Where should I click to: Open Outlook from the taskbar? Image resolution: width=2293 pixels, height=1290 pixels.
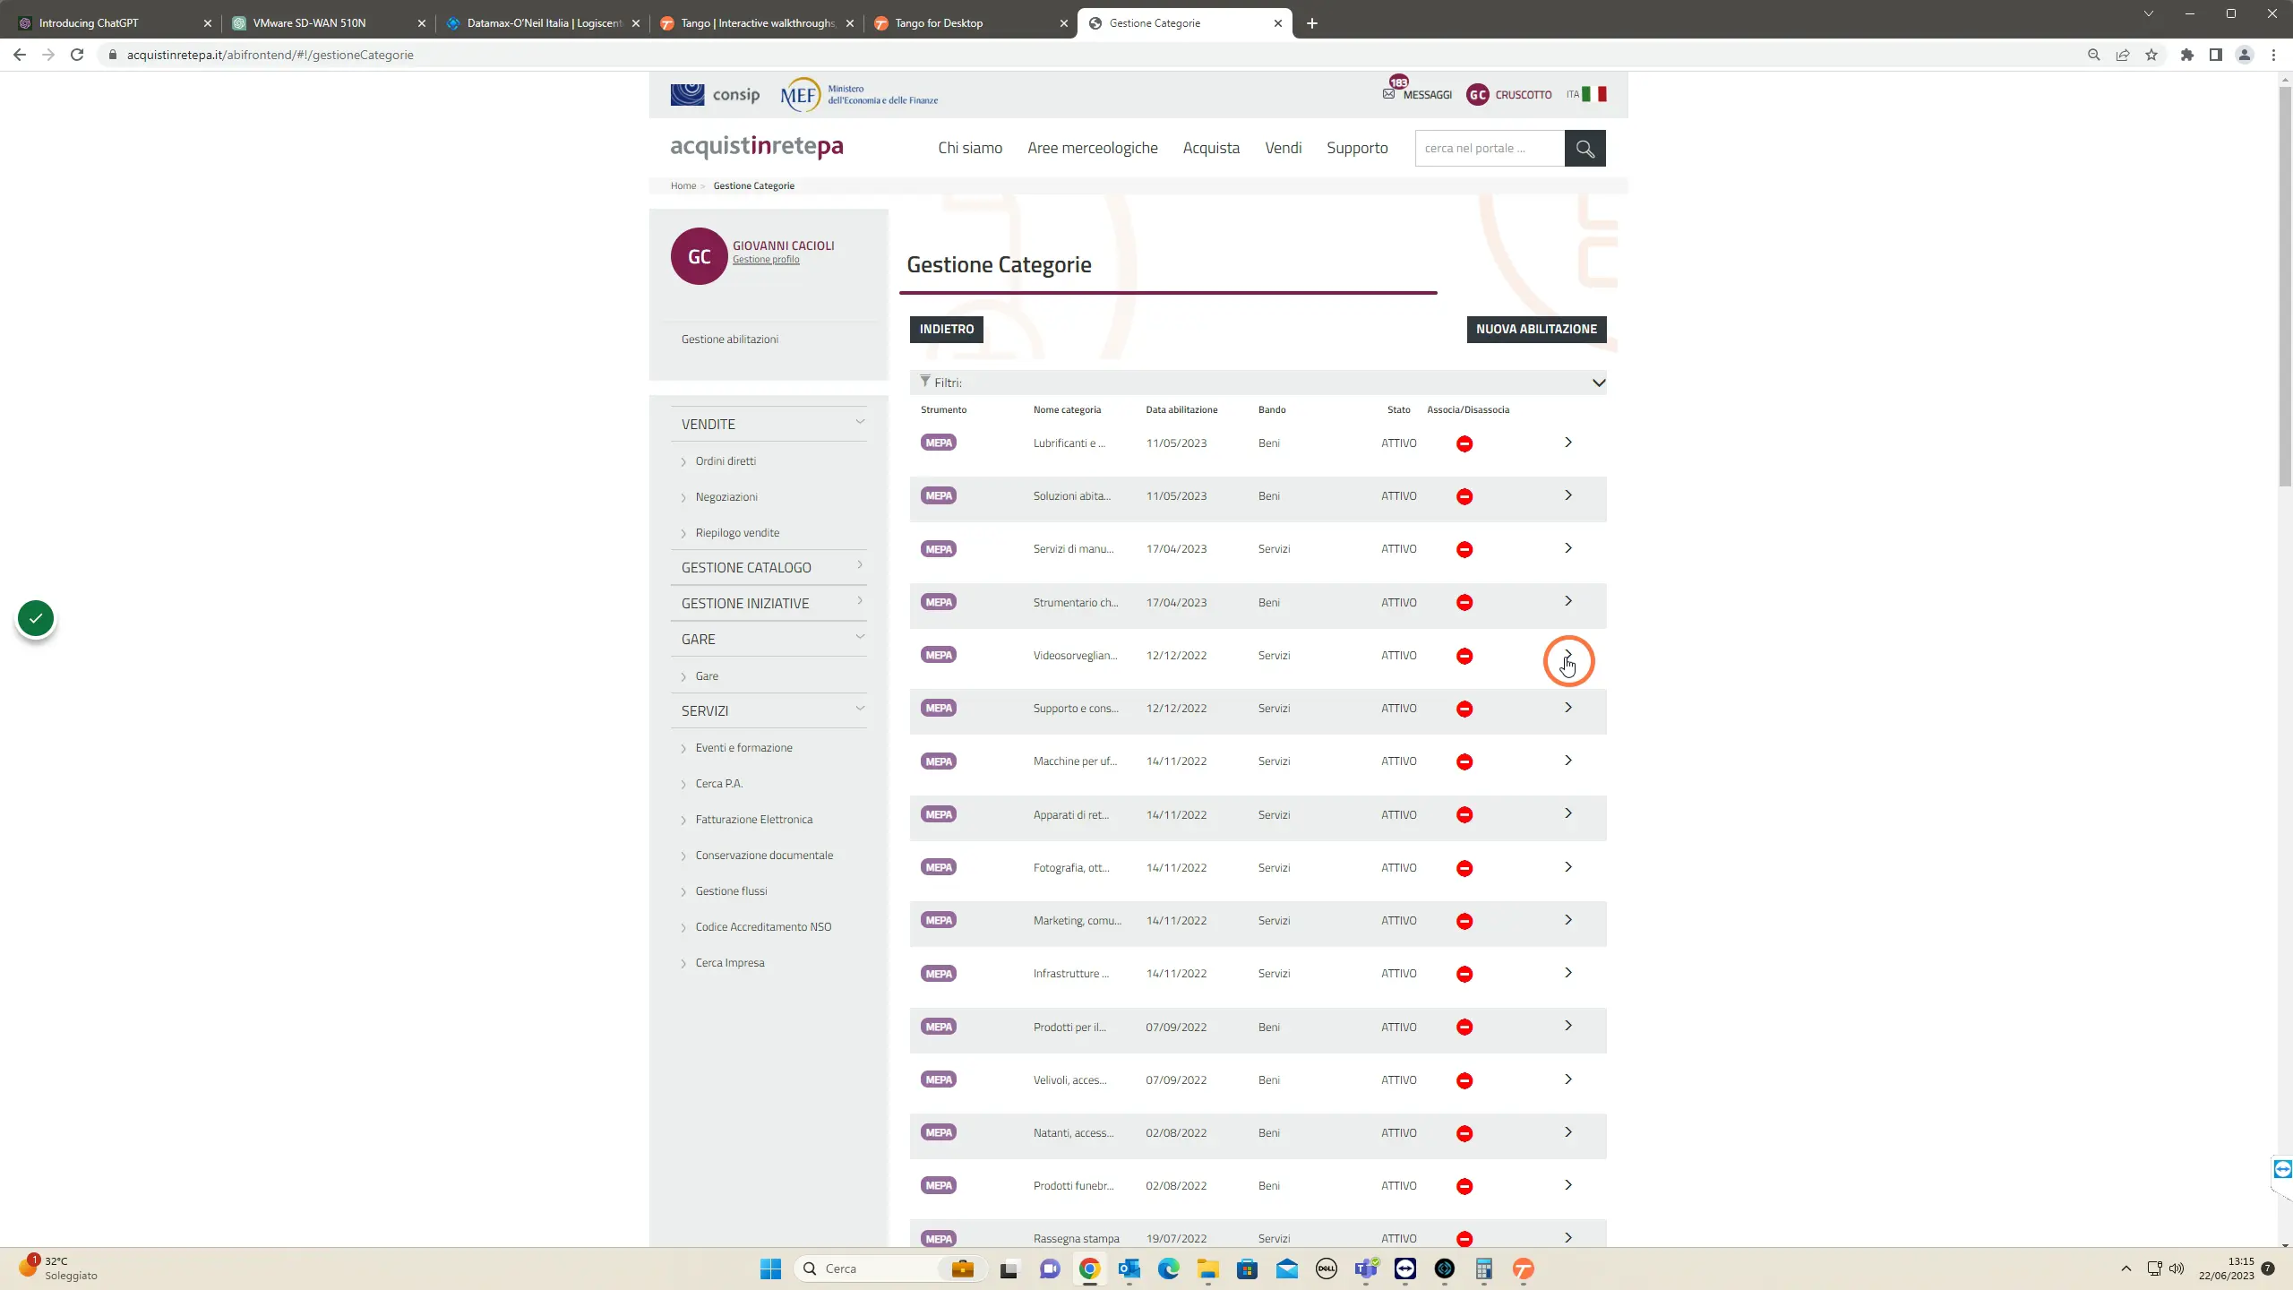(1129, 1268)
